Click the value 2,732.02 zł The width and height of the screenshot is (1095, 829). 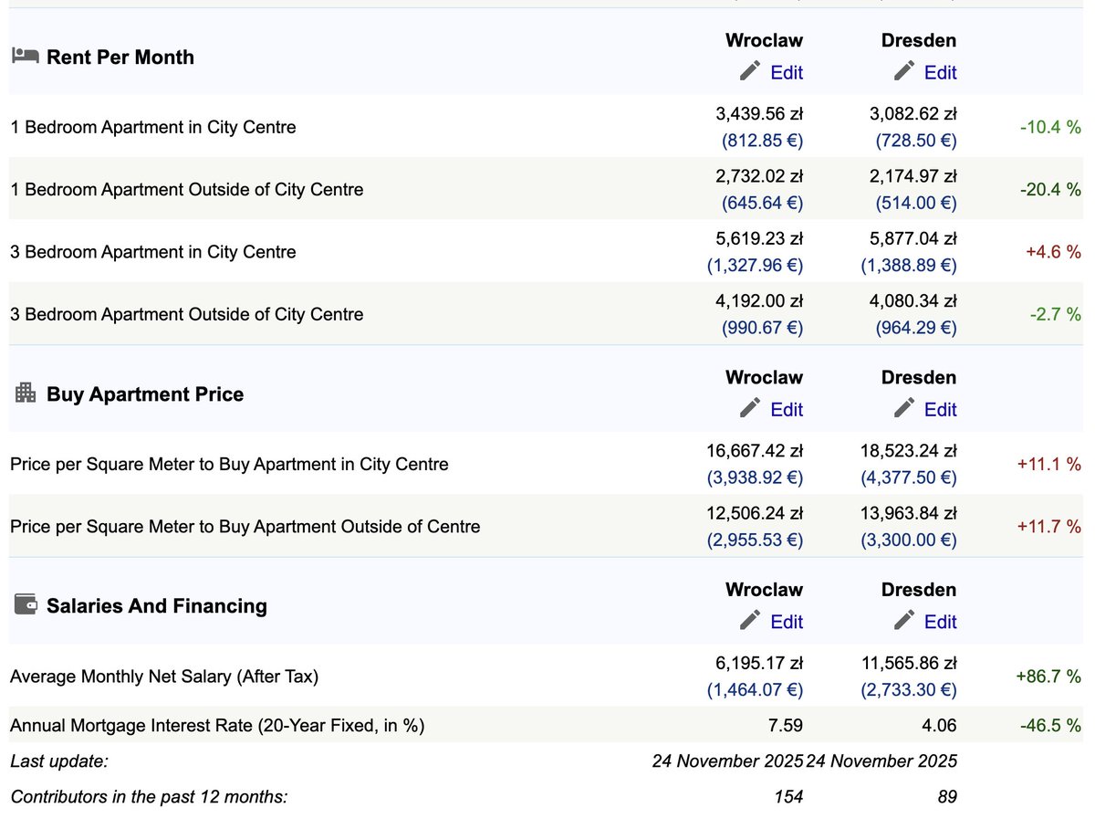759,176
